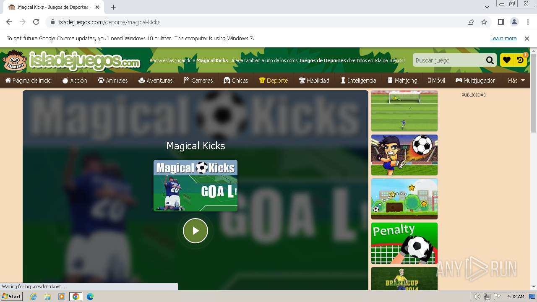Open the penalty goal field game thumbnail
Image resolution: width=537 pixels, height=302 pixels.
click(404, 111)
